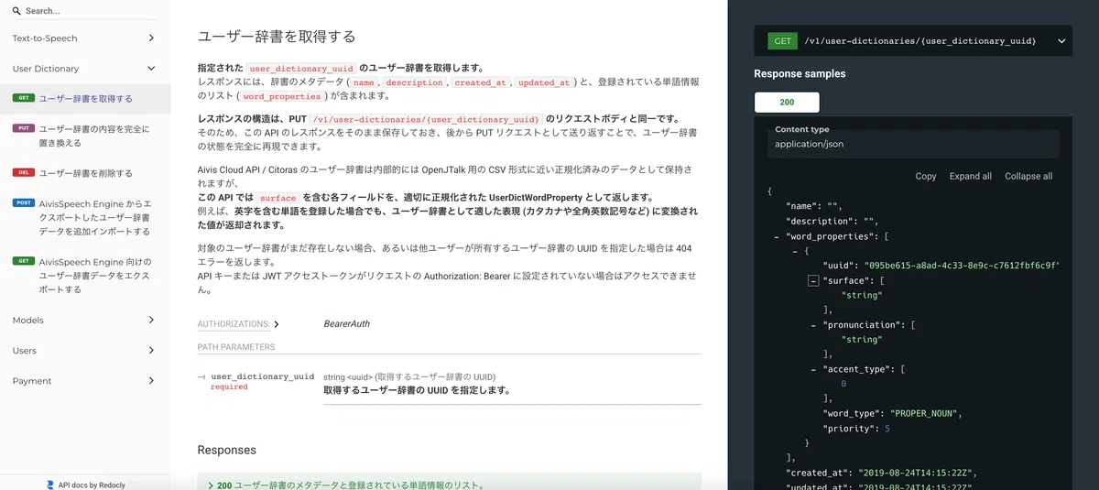Click the Redocly logo icon
Image resolution: width=1099 pixels, height=490 pixels.
[x=49, y=485]
